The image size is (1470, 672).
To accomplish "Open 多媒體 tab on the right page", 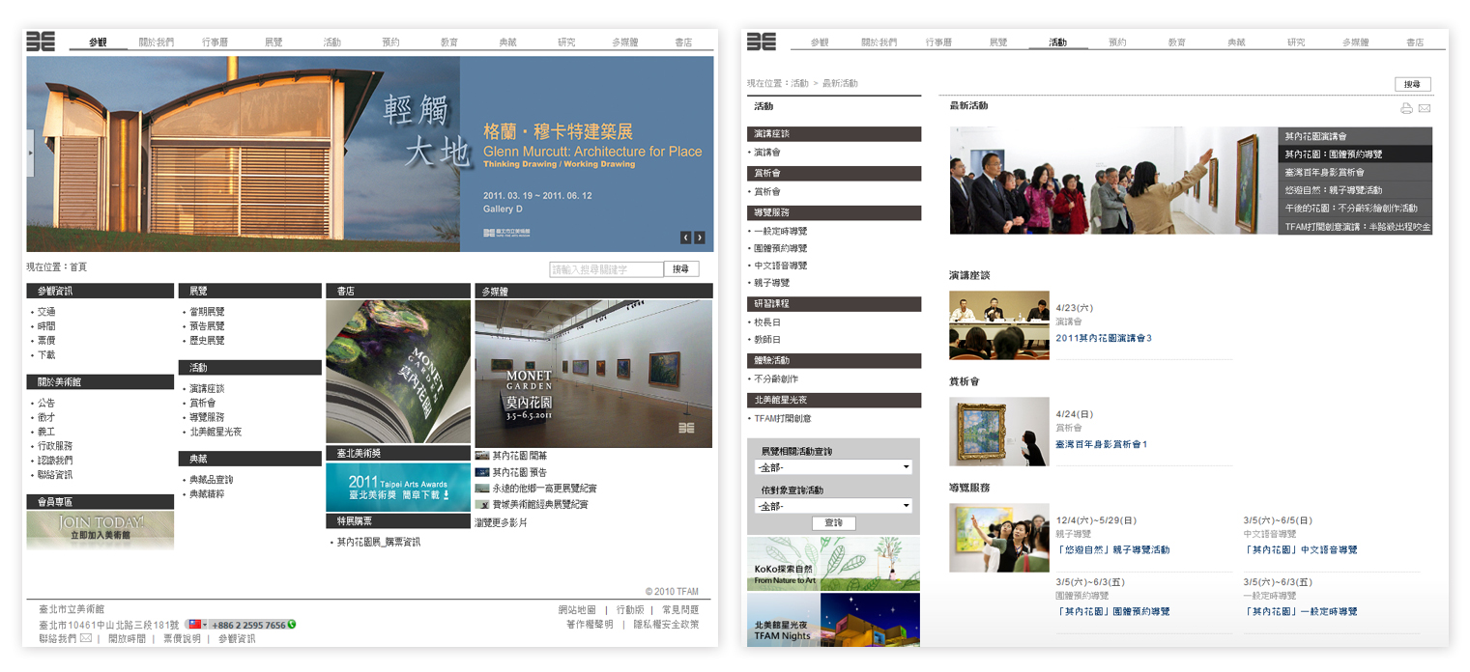I will coord(1355,42).
